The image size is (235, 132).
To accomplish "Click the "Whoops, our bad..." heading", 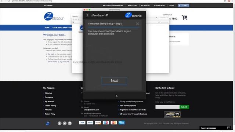I will 54,35.
